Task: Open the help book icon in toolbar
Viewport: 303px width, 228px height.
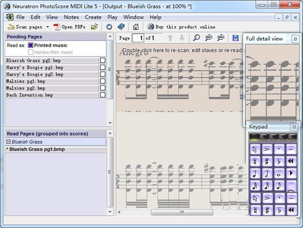Action: (x=121, y=27)
